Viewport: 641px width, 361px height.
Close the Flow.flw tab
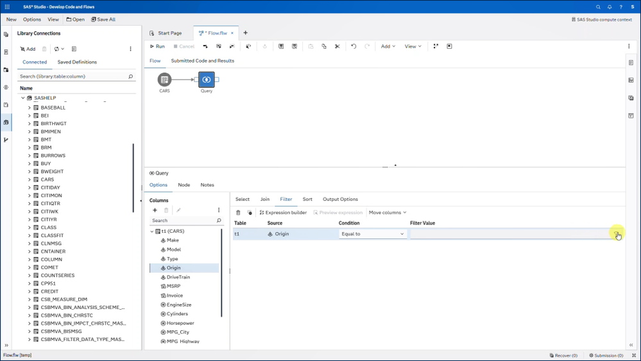click(232, 33)
